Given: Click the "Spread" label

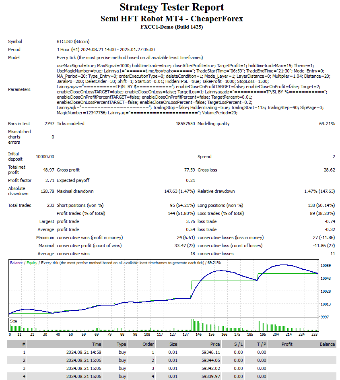Looking at the screenshot, I should click(x=204, y=157).
